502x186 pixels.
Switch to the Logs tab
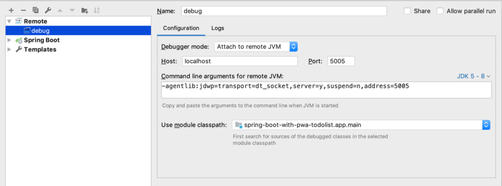[x=217, y=28]
